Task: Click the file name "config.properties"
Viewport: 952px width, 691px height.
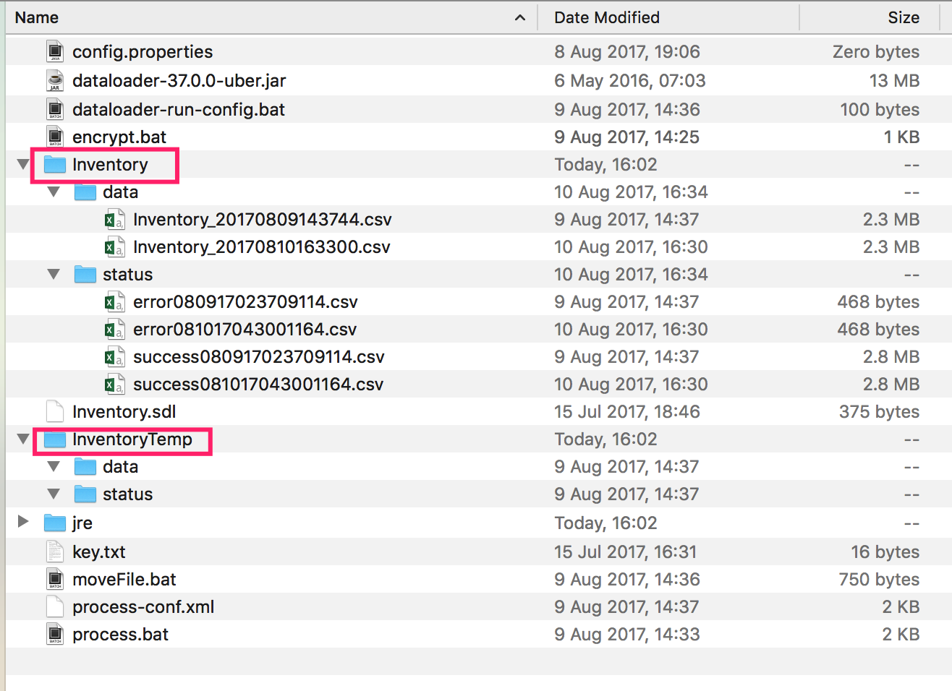Action: tap(143, 52)
